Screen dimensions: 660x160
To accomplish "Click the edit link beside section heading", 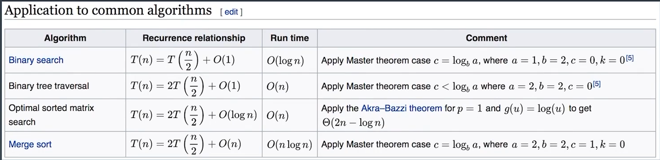I will coord(231,12).
